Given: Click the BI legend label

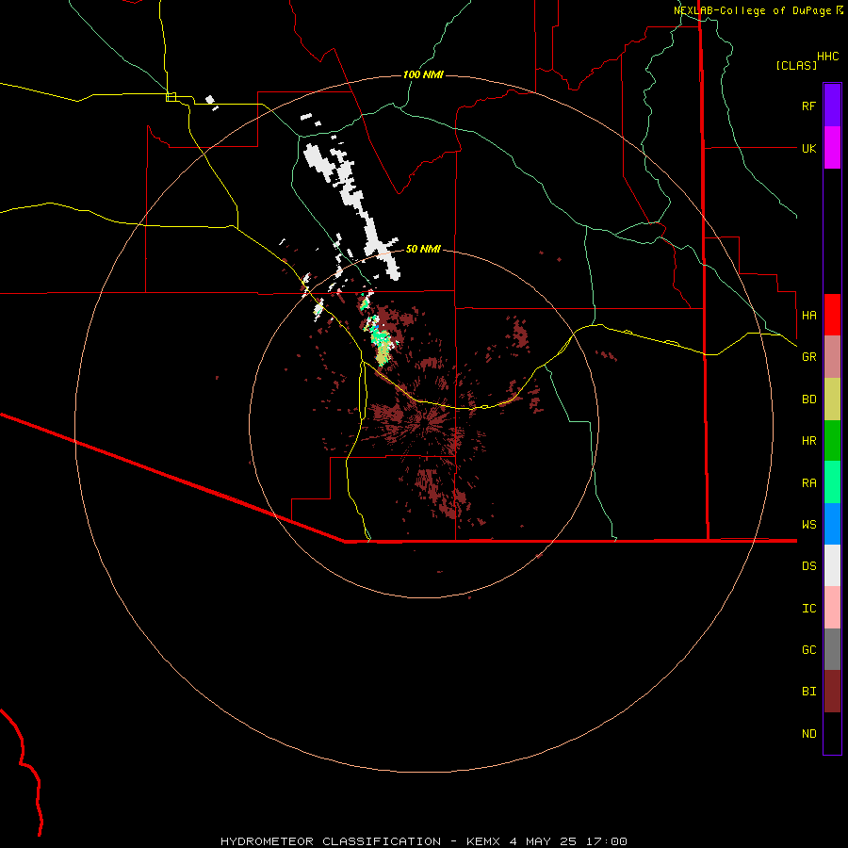Looking at the screenshot, I should [x=808, y=692].
